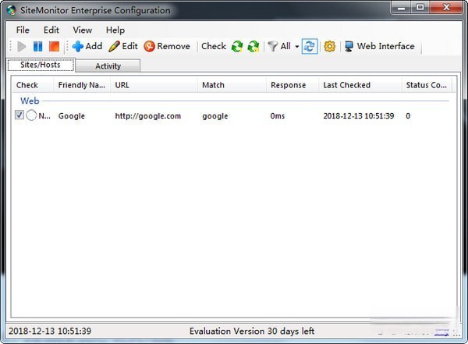Viewport: 468px width, 344px height.
Task: Click the 2018-12-13 10:51:39 last checked cell
Action: (x=359, y=116)
